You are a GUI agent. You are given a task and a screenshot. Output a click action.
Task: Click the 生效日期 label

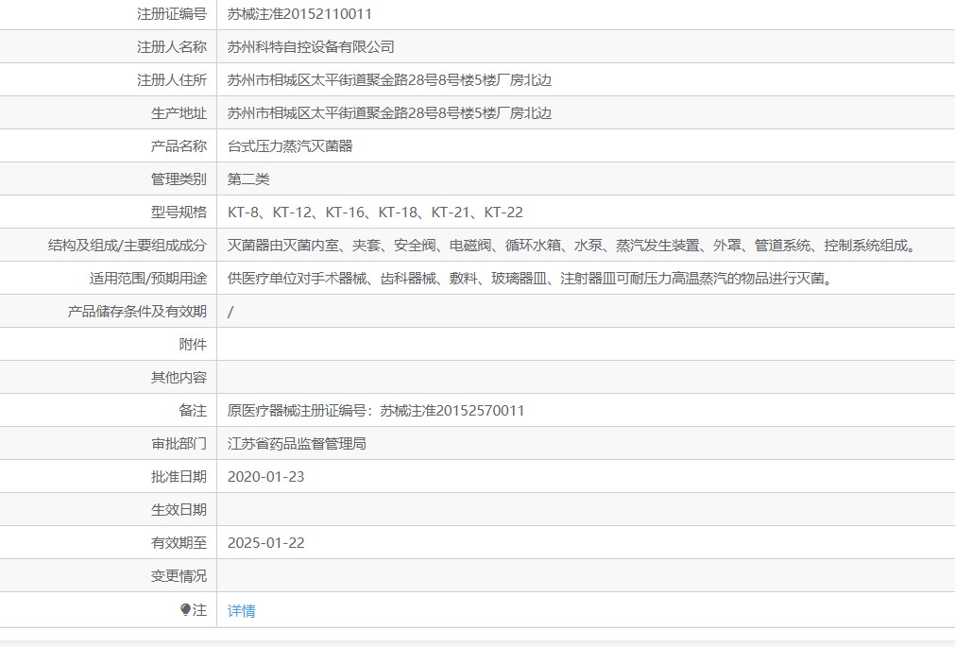click(x=179, y=509)
